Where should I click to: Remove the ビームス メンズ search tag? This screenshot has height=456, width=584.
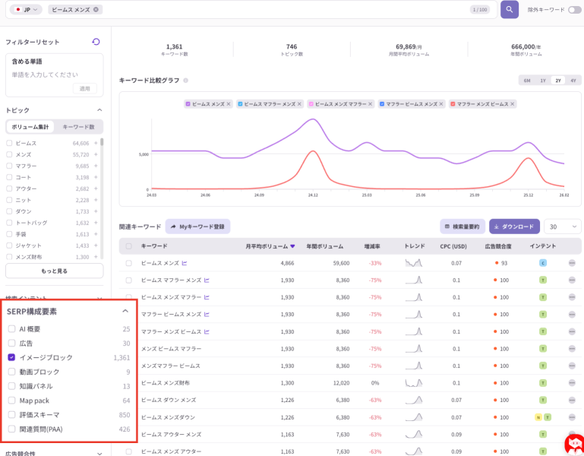96,10
